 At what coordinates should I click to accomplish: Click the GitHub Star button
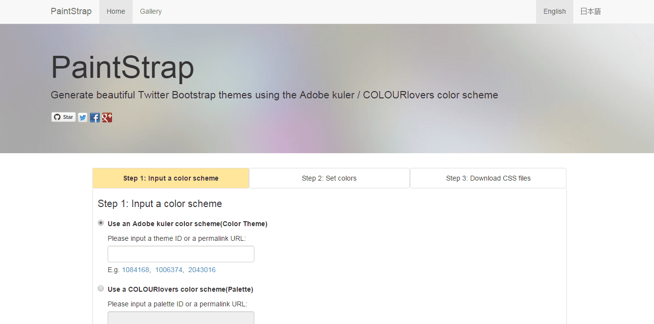click(64, 117)
